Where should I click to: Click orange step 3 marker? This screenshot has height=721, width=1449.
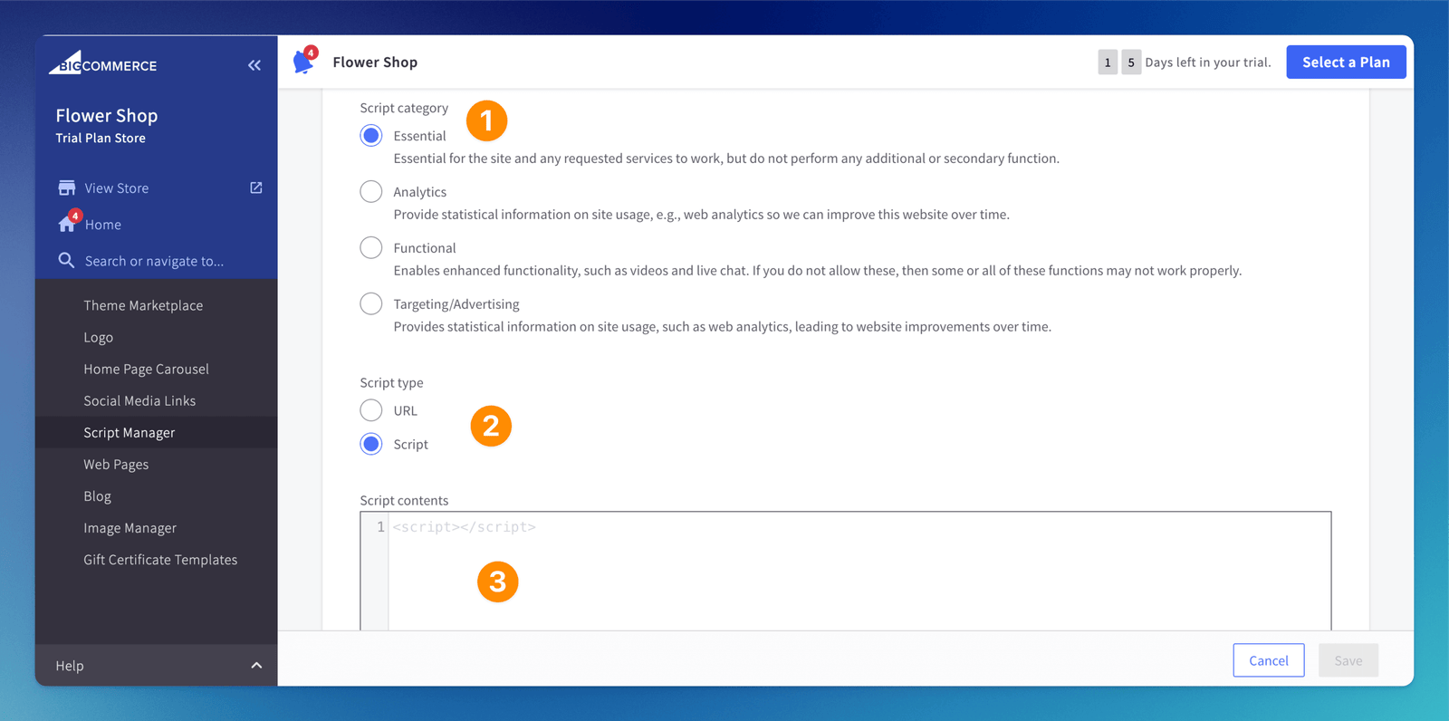tap(497, 582)
